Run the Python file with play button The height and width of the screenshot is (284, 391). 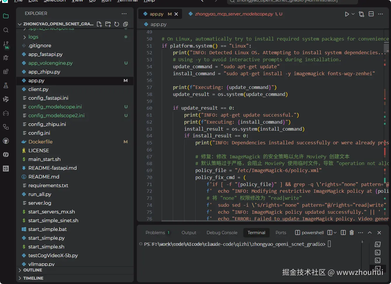click(347, 14)
